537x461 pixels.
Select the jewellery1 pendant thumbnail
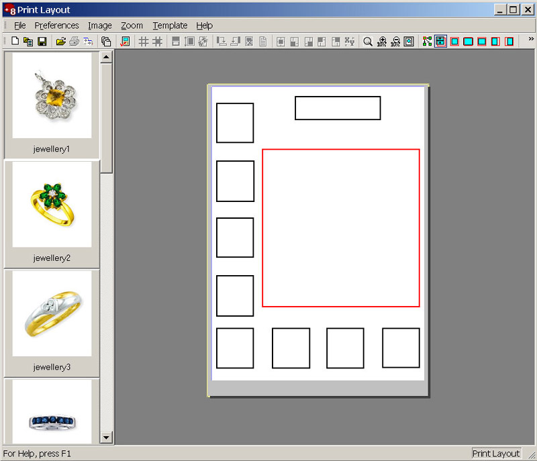pos(52,97)
